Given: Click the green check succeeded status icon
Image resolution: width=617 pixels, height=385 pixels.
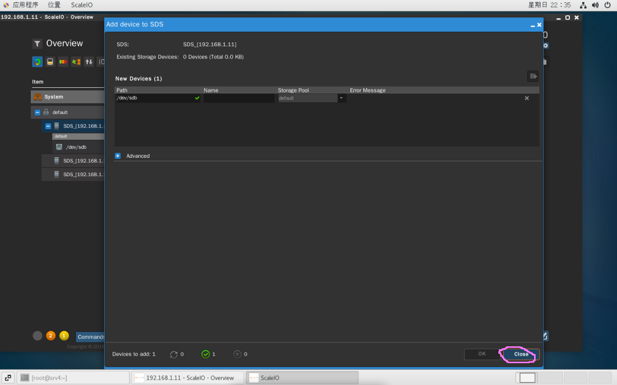Looking at the screenshot, I should click(206, 354).
